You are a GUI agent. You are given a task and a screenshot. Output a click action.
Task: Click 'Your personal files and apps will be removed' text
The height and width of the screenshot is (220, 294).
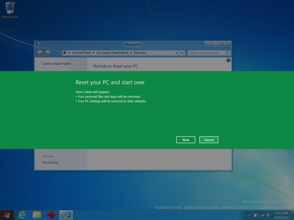tap(109, 97)
